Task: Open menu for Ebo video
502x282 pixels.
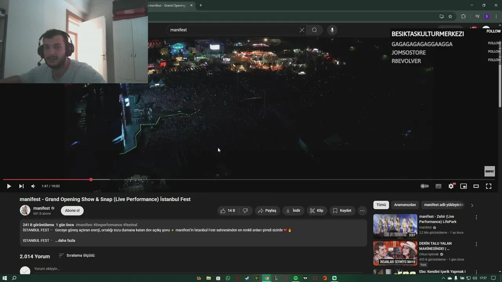Action: click(x=477, y=272)
